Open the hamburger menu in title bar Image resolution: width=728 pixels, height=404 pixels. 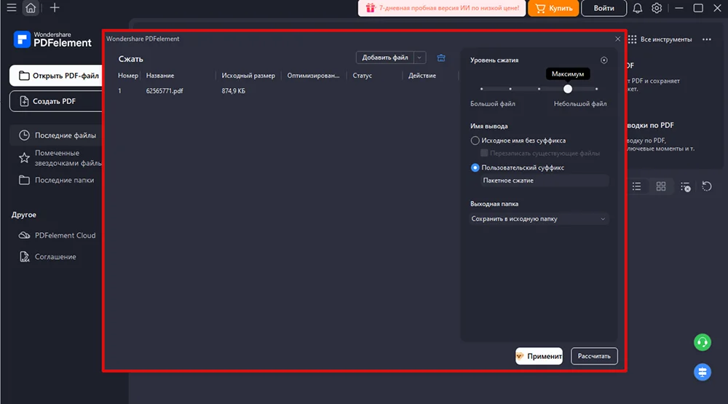pyautogui.click(x=11, y=9)
